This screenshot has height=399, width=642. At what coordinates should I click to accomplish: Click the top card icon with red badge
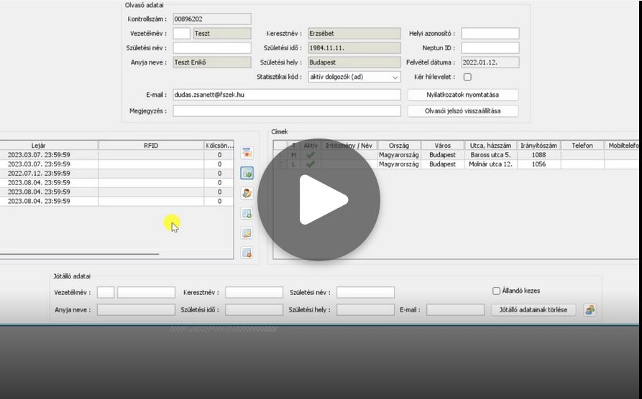tap(247, 153)
